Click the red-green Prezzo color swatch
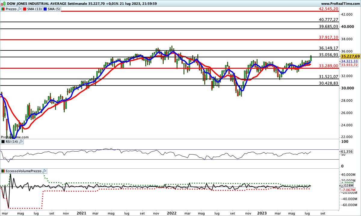Viewport: 361px width, 216px height. coord(3,9)
